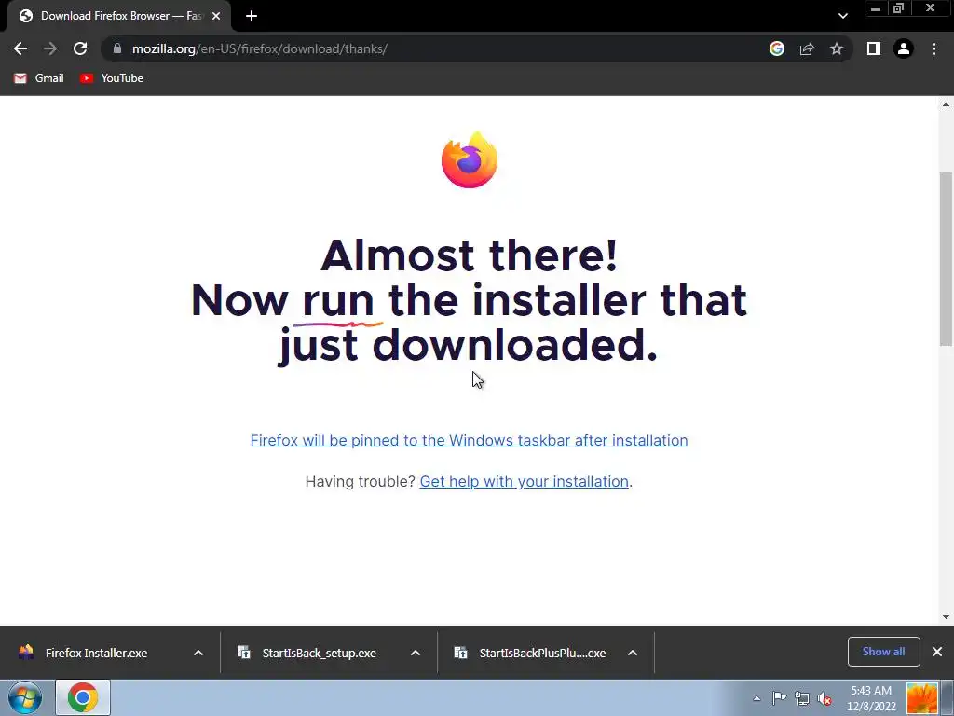954x716 pixels.
Task: Expand options for StartIsBackPlusPlu....exe
Action: pyautogui.click(x=633, y=653)
